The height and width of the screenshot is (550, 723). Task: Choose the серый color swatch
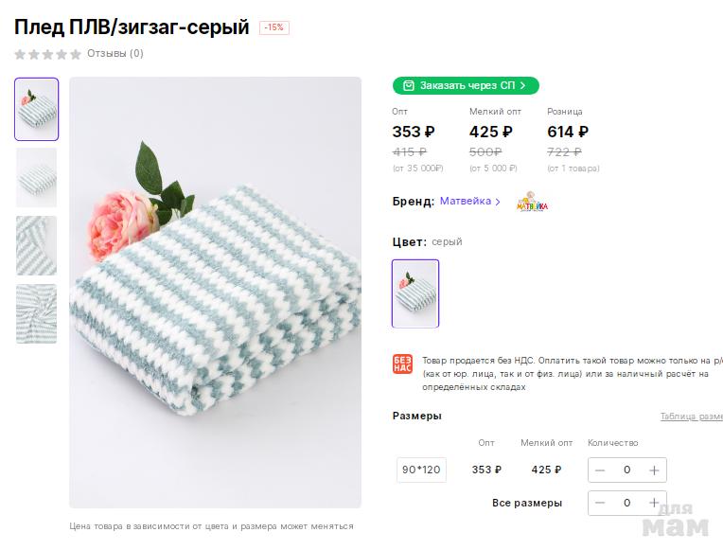(415, 293)
